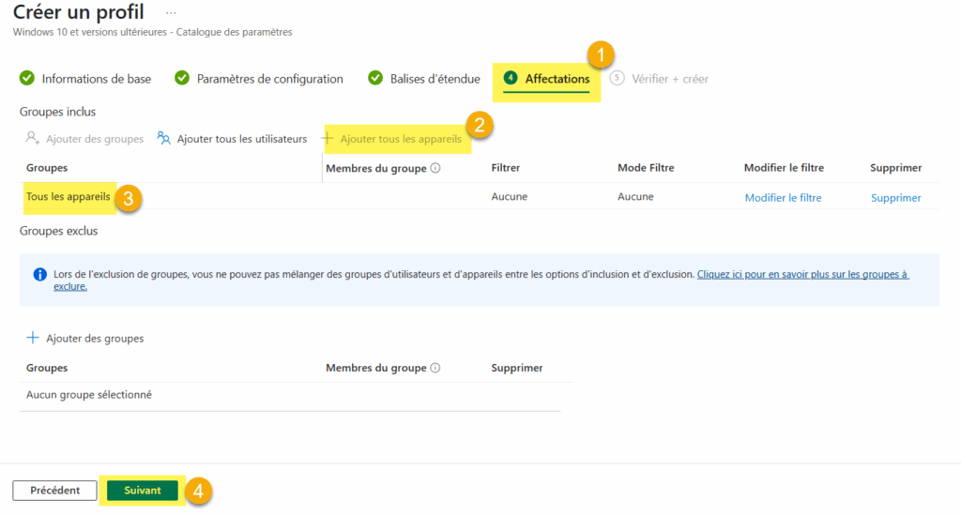Click the Filtrer column header

pyautogui.click(x=506, y=168)
